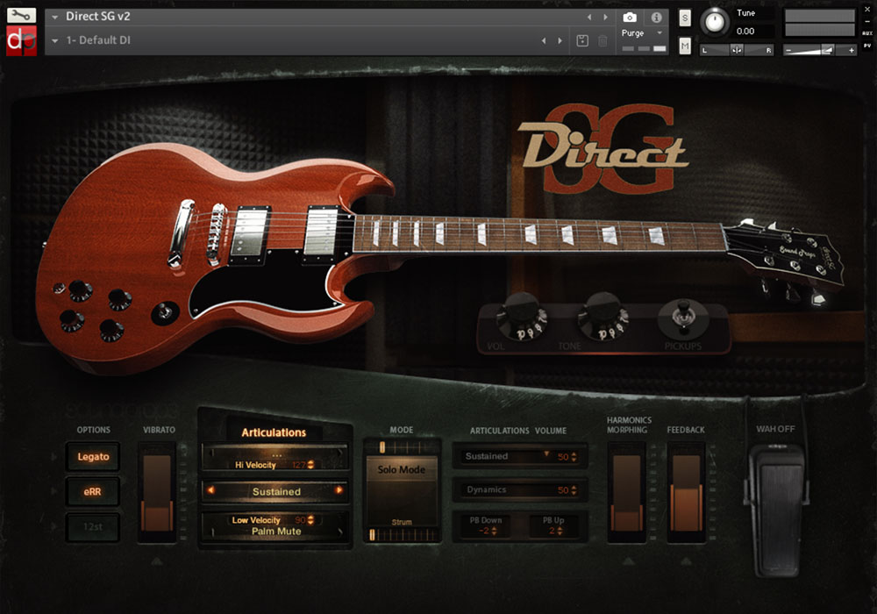Save the current snapshot with disk icon

tap(582, 40)
